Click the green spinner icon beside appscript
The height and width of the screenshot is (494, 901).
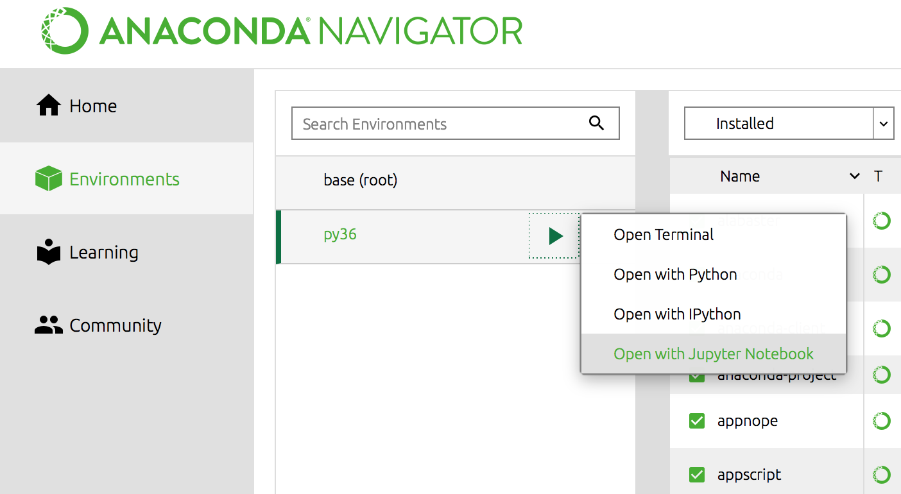click(x=882, y=475)
